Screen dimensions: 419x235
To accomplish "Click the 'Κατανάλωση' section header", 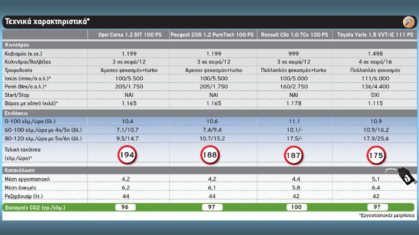I will point(20,170).
